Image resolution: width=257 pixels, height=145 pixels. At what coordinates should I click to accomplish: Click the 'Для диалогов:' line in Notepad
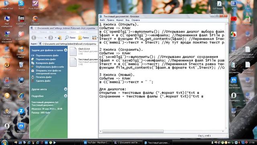[x=113, y=89]
